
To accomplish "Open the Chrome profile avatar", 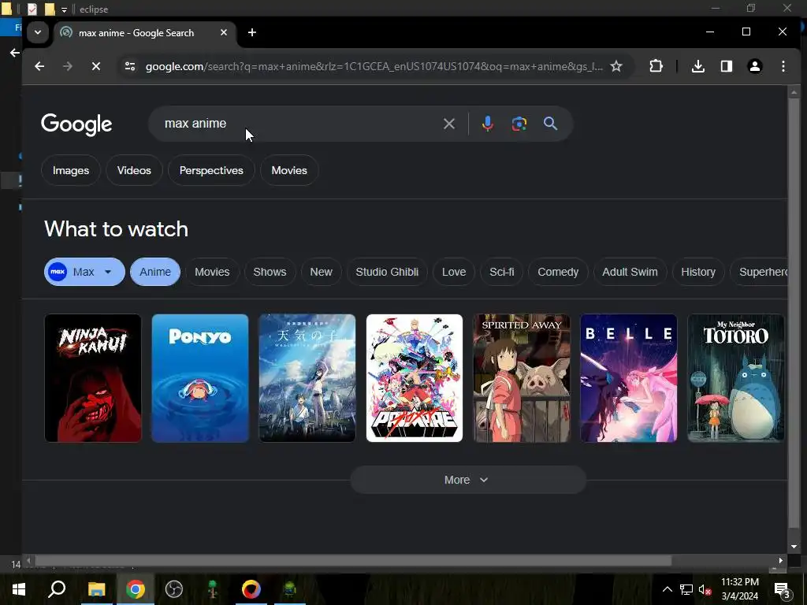I will coord(754,66).
